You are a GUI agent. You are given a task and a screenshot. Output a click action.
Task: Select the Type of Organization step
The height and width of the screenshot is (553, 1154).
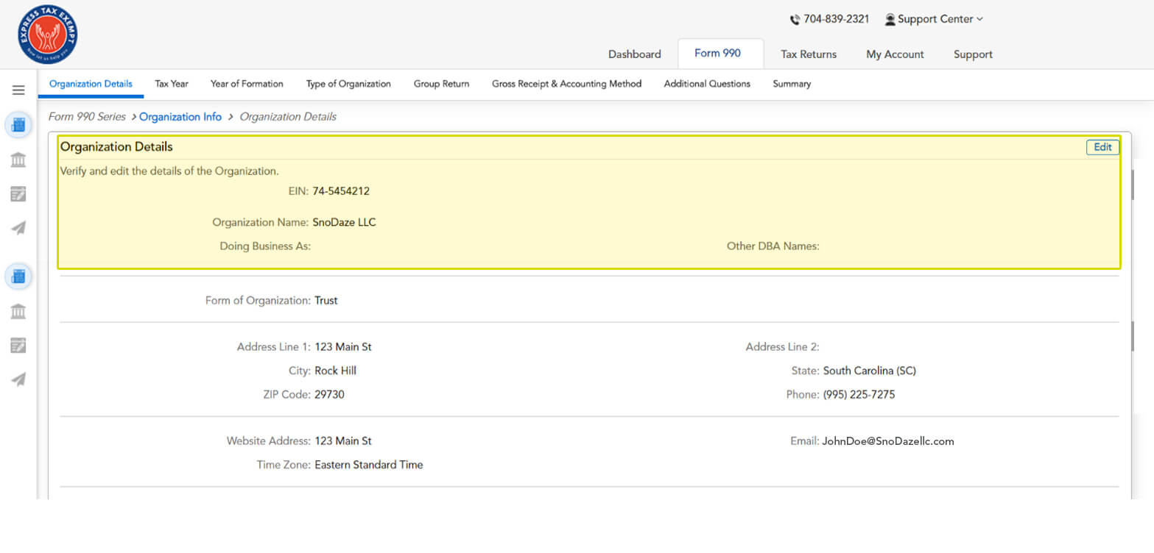[x=348, y=84]
